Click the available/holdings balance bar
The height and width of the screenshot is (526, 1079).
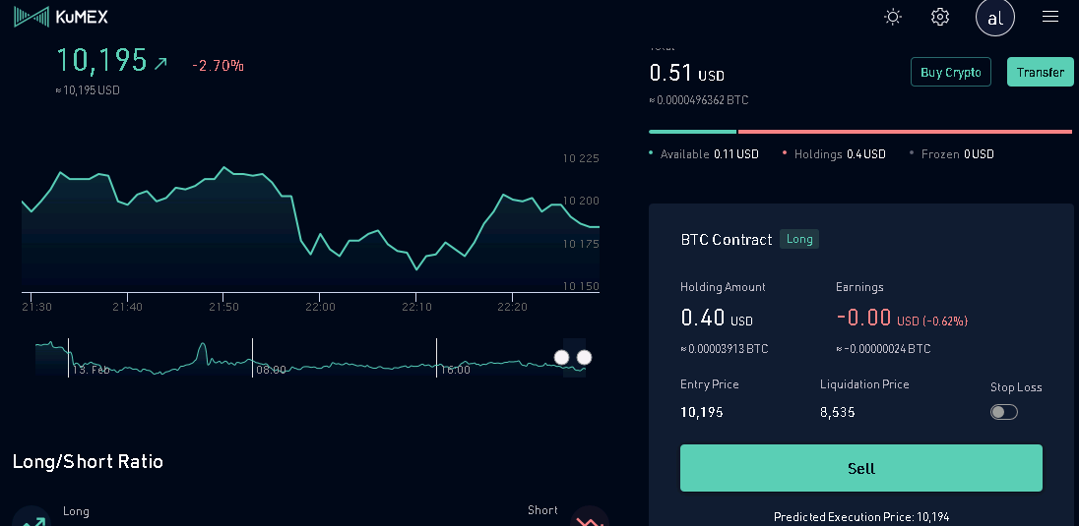click(x=860, y=132)
